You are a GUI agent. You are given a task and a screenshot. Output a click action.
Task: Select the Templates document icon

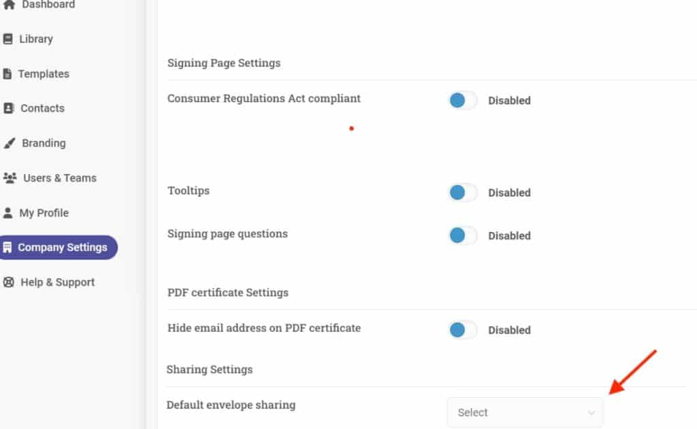(10, 73)
